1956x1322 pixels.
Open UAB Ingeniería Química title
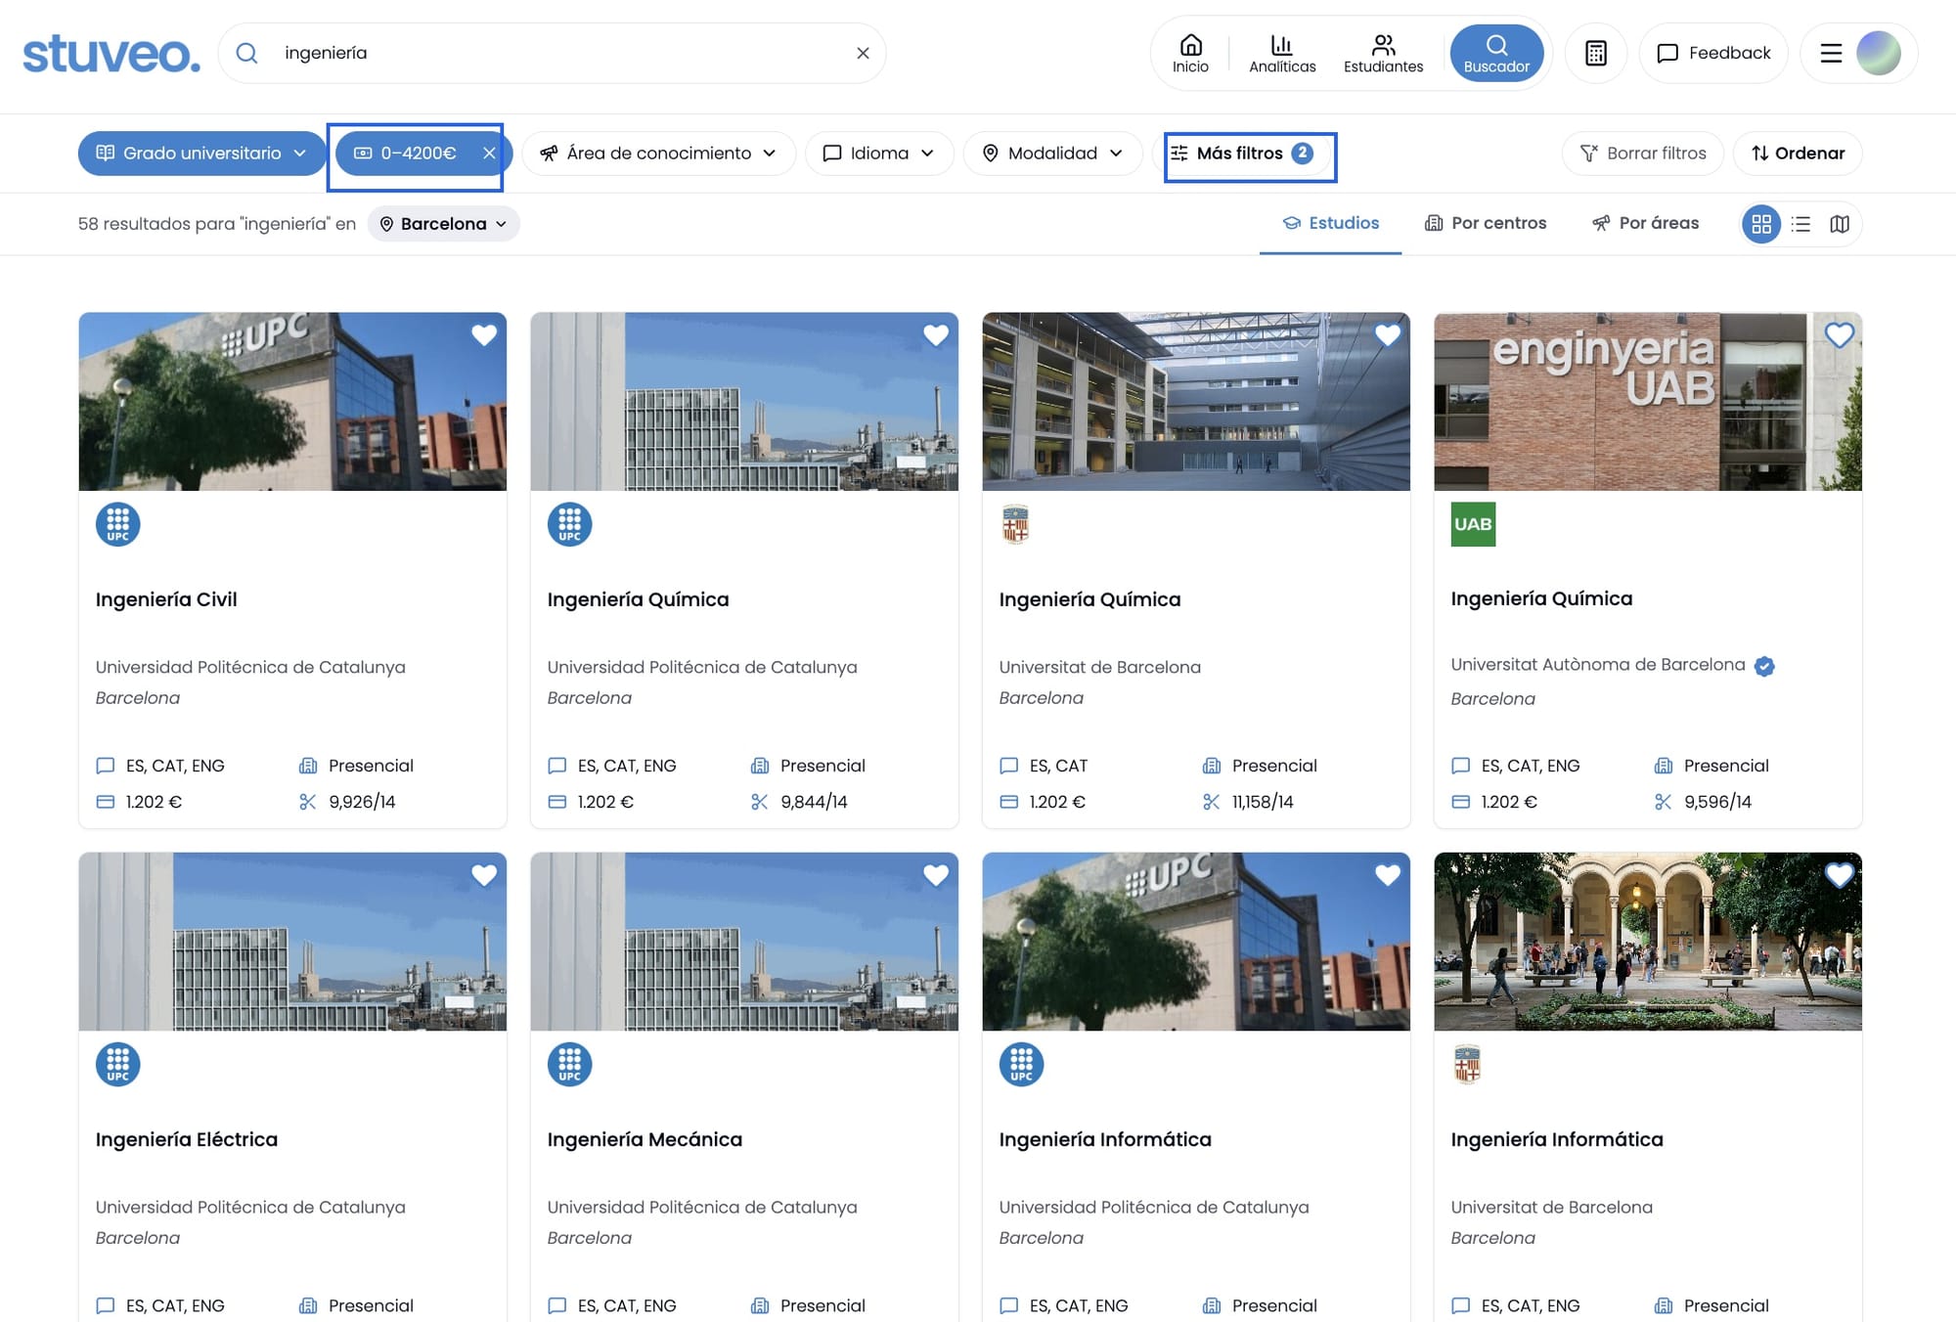[1541, 598]
